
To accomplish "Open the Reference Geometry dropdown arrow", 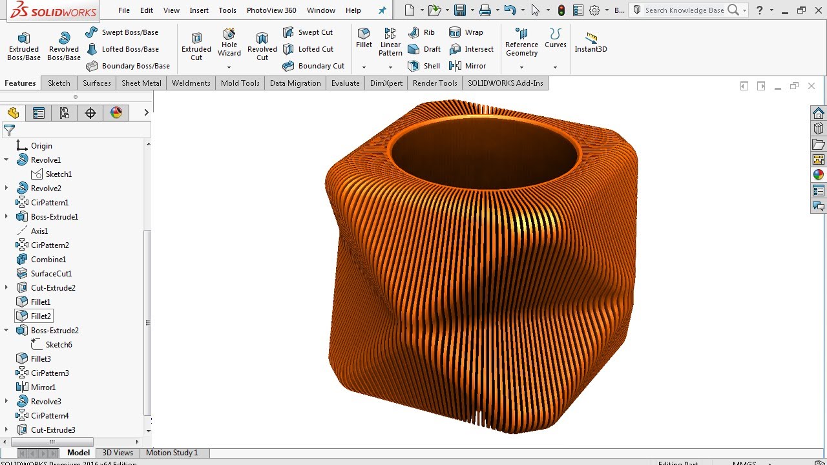I will coord(521,67).
